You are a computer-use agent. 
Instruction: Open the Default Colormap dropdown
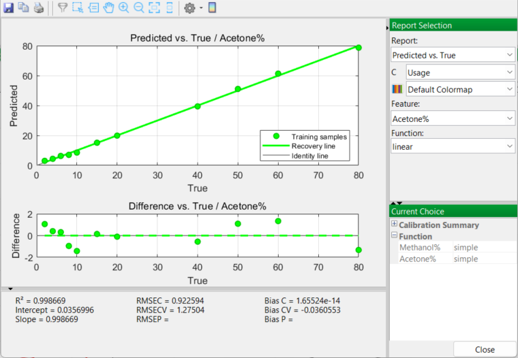460,89
